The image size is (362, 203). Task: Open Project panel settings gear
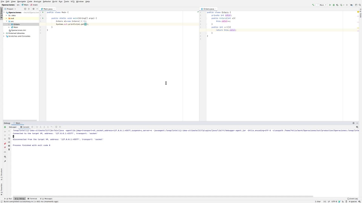tap(33, 9)
